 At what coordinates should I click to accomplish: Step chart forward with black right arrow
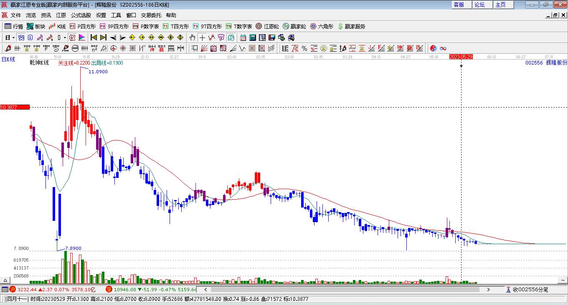(x=122, y=37)
